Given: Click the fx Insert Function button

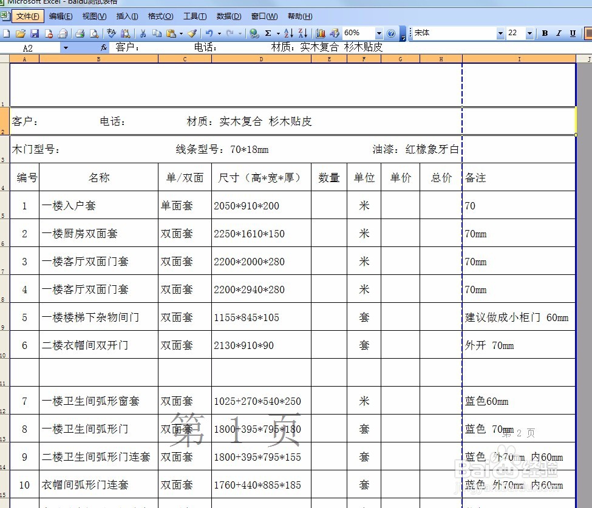Looking at the screenshot, I should (103, 47).
